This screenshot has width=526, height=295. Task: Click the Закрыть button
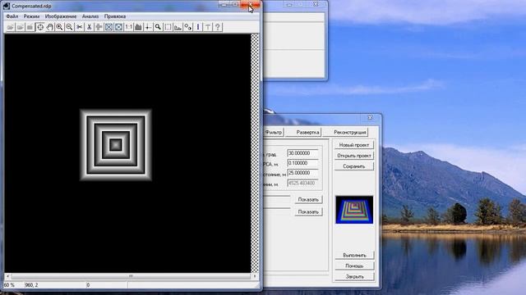(354, 277)
